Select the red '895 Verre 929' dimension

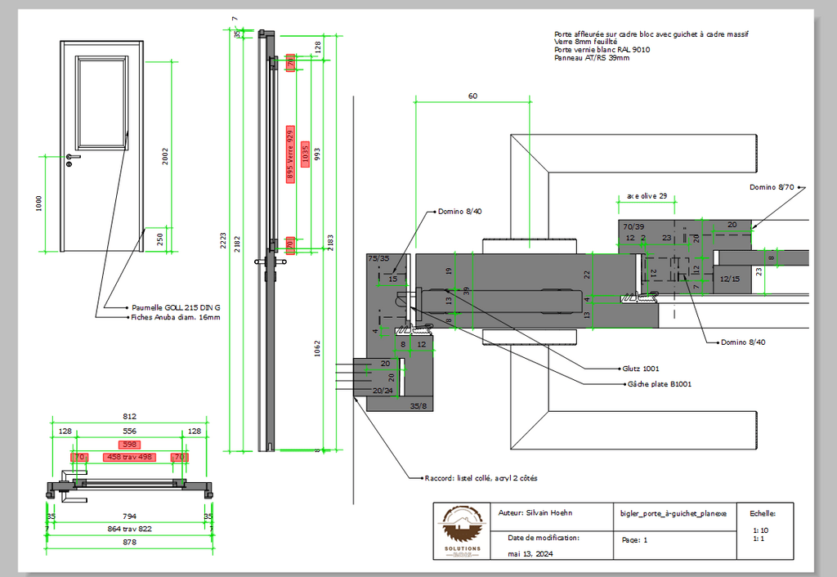(290, 154)
